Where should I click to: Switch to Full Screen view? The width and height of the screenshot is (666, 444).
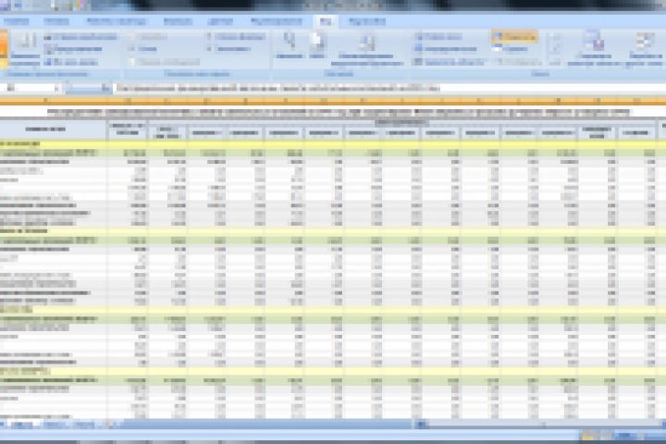tap(71, 63)
